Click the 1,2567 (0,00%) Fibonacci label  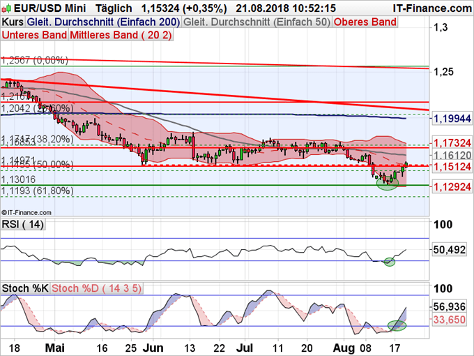pos(35,60)
